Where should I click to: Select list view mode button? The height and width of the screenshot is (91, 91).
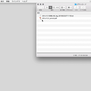50,8
